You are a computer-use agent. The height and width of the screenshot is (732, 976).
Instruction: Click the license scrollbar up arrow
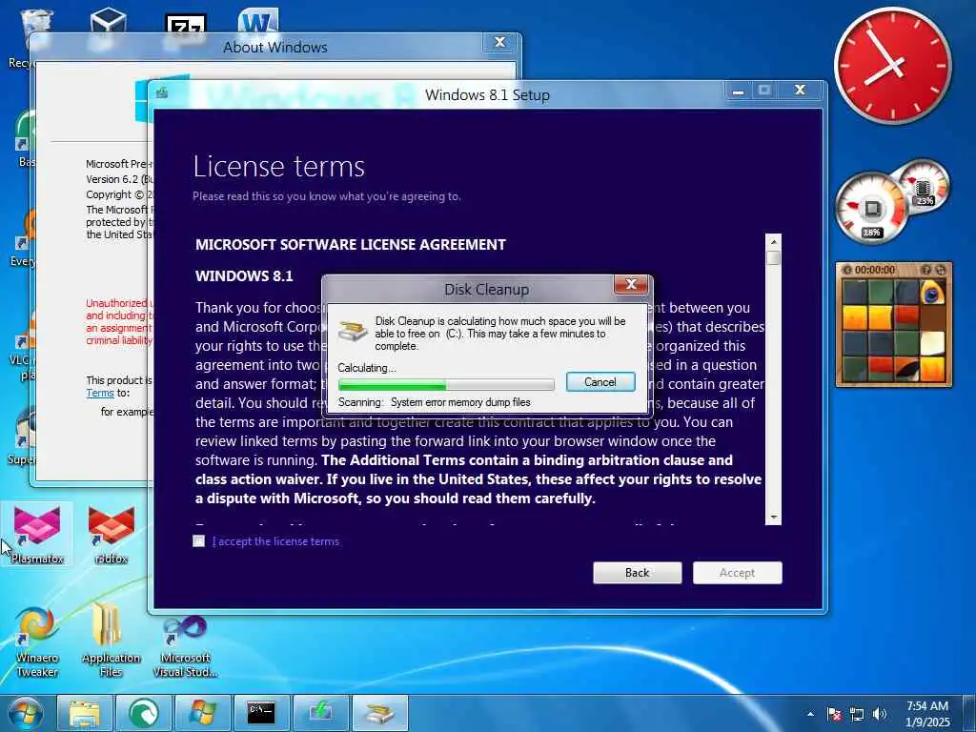[x=774, y=241]
